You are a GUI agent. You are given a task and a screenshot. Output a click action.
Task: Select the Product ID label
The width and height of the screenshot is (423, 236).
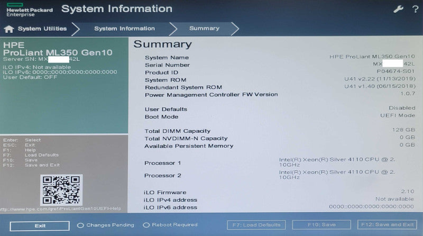(161, 72)
